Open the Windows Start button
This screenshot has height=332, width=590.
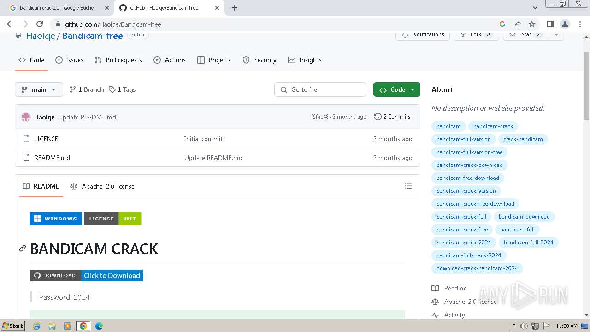click(13, 326)
